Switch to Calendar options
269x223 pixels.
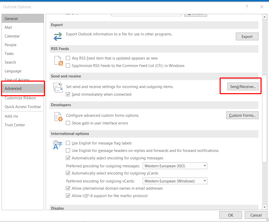(x=23, y=36)
